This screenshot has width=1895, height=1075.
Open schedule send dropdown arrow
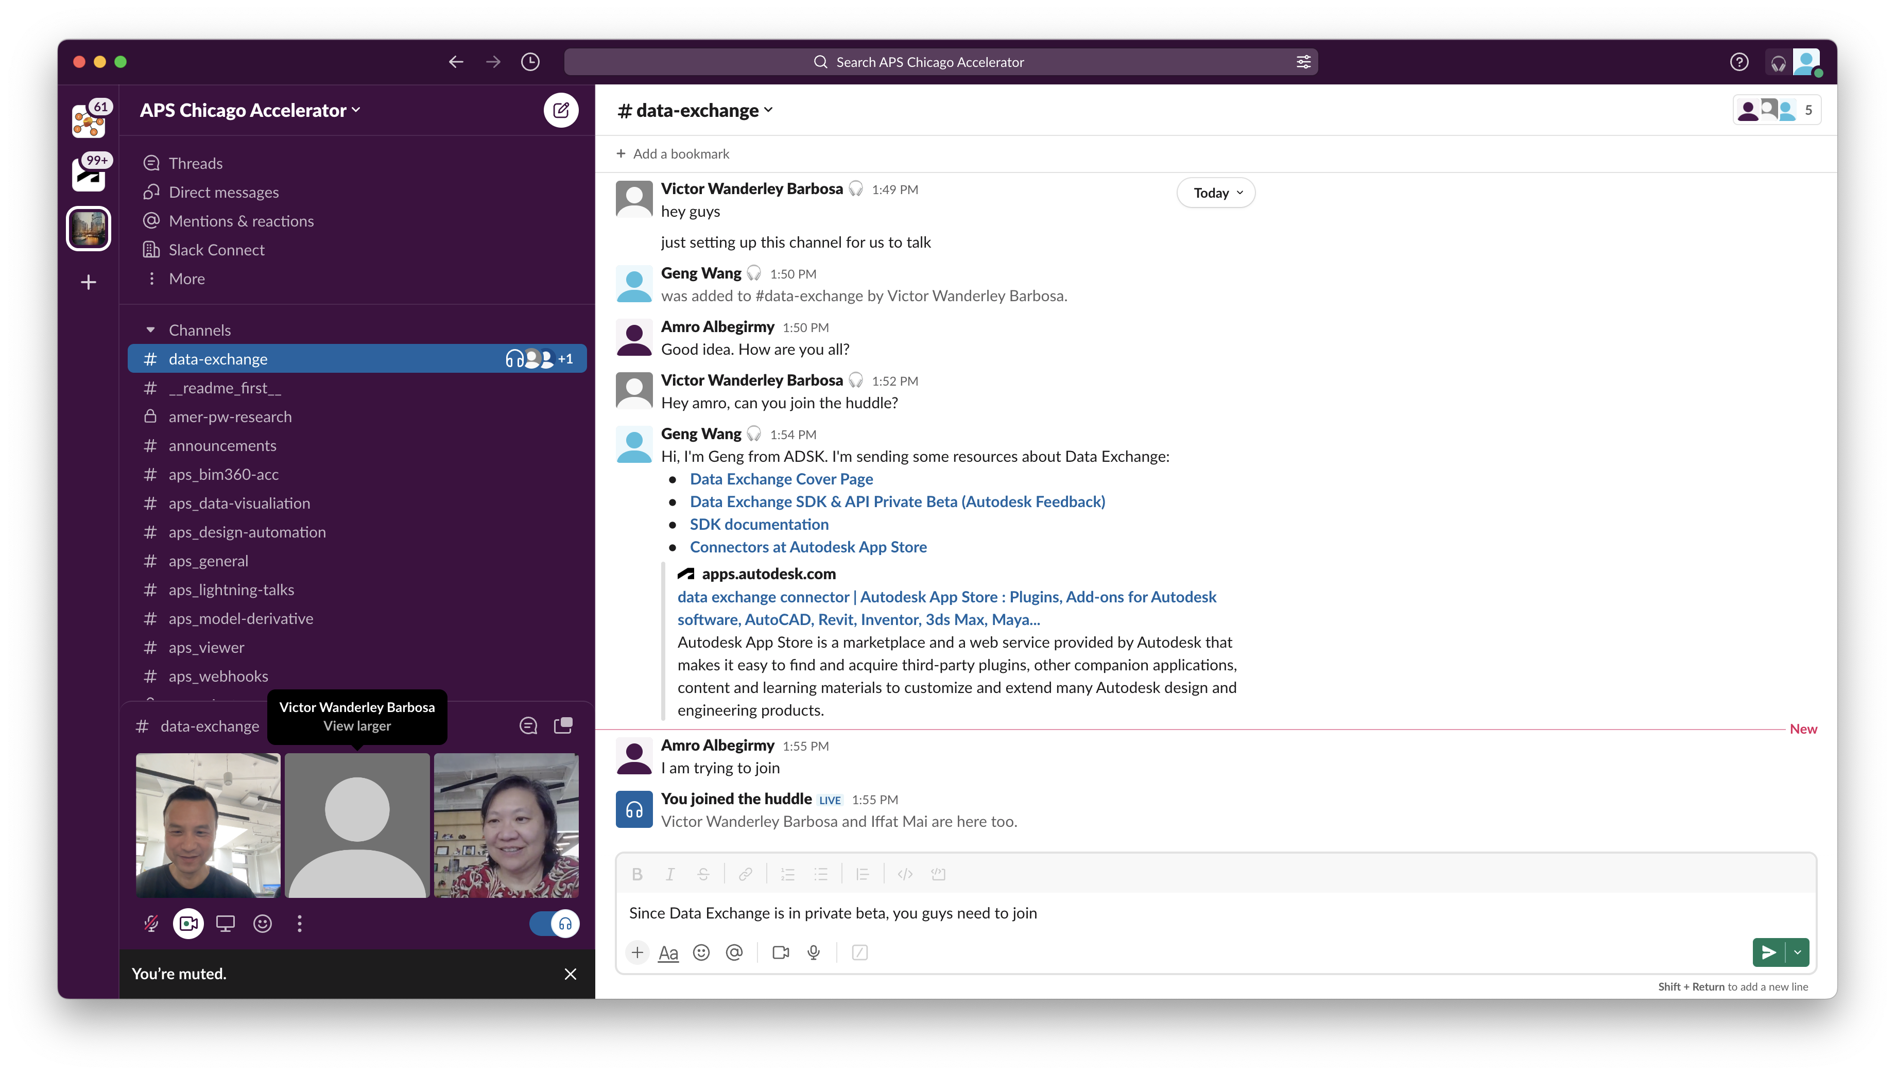(x=1797, y=952)
